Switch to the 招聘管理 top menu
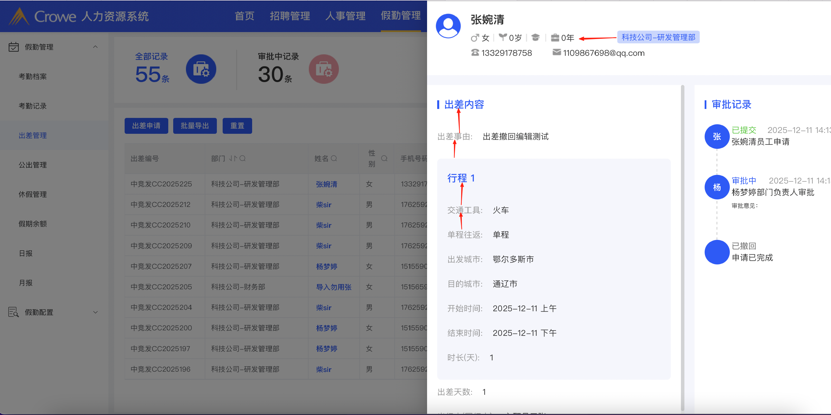Screen dimensions: 831x415 (289, 16)
